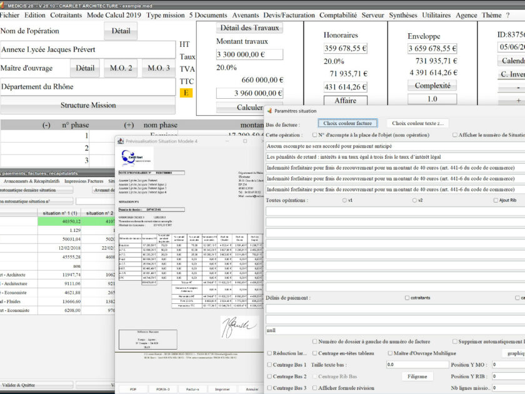
Task: Click green cell 40350,12 in situation n° 1
Action: [x=59, y=221]
